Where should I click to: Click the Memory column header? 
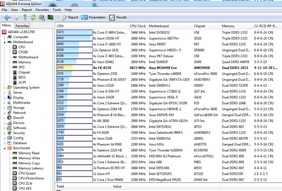tap(236, 26)
